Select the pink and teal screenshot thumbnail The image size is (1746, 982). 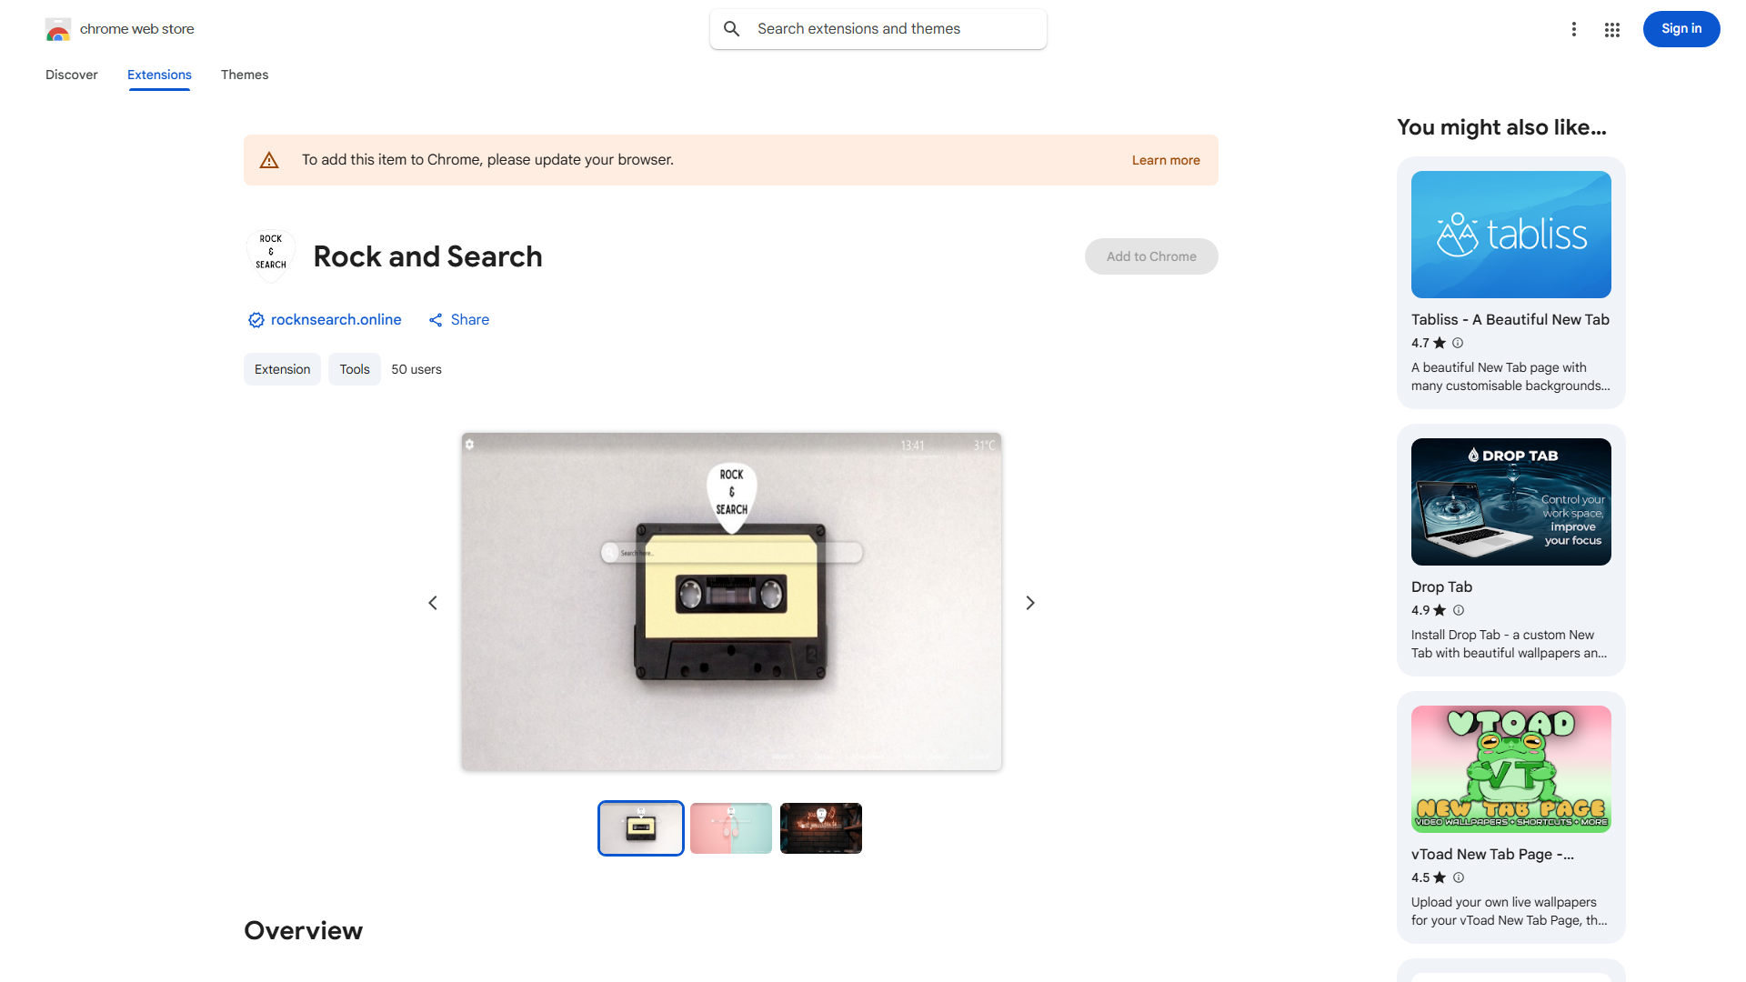click(731, 828)
